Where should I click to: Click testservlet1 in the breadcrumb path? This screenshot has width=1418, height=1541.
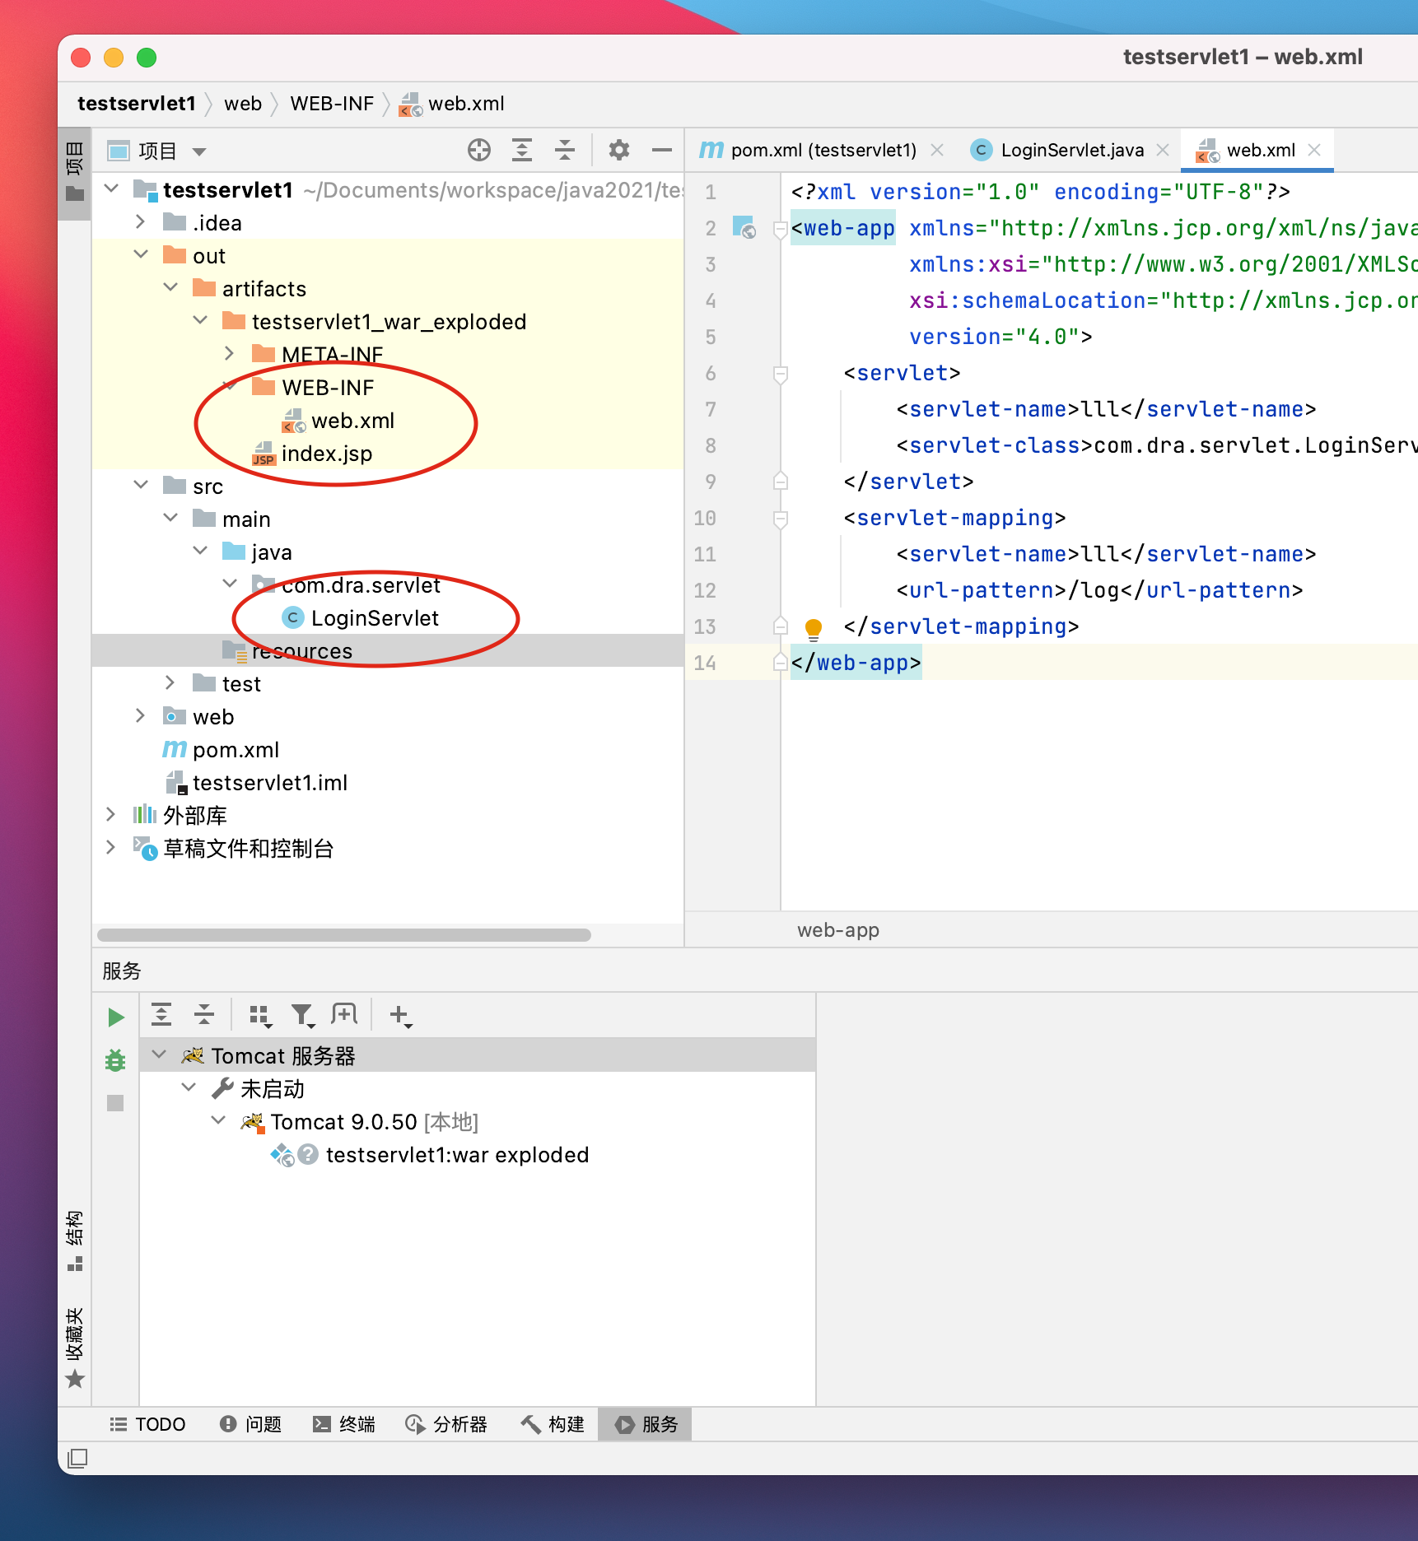tap(137, 104)
